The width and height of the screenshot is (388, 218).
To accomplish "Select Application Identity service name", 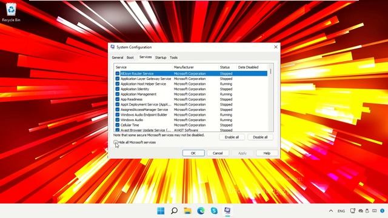I will pyautogui.click(x=135, y=89).
